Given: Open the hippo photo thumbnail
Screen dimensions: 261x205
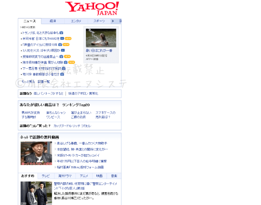Looking at the screenshot, I should [101, 38].
